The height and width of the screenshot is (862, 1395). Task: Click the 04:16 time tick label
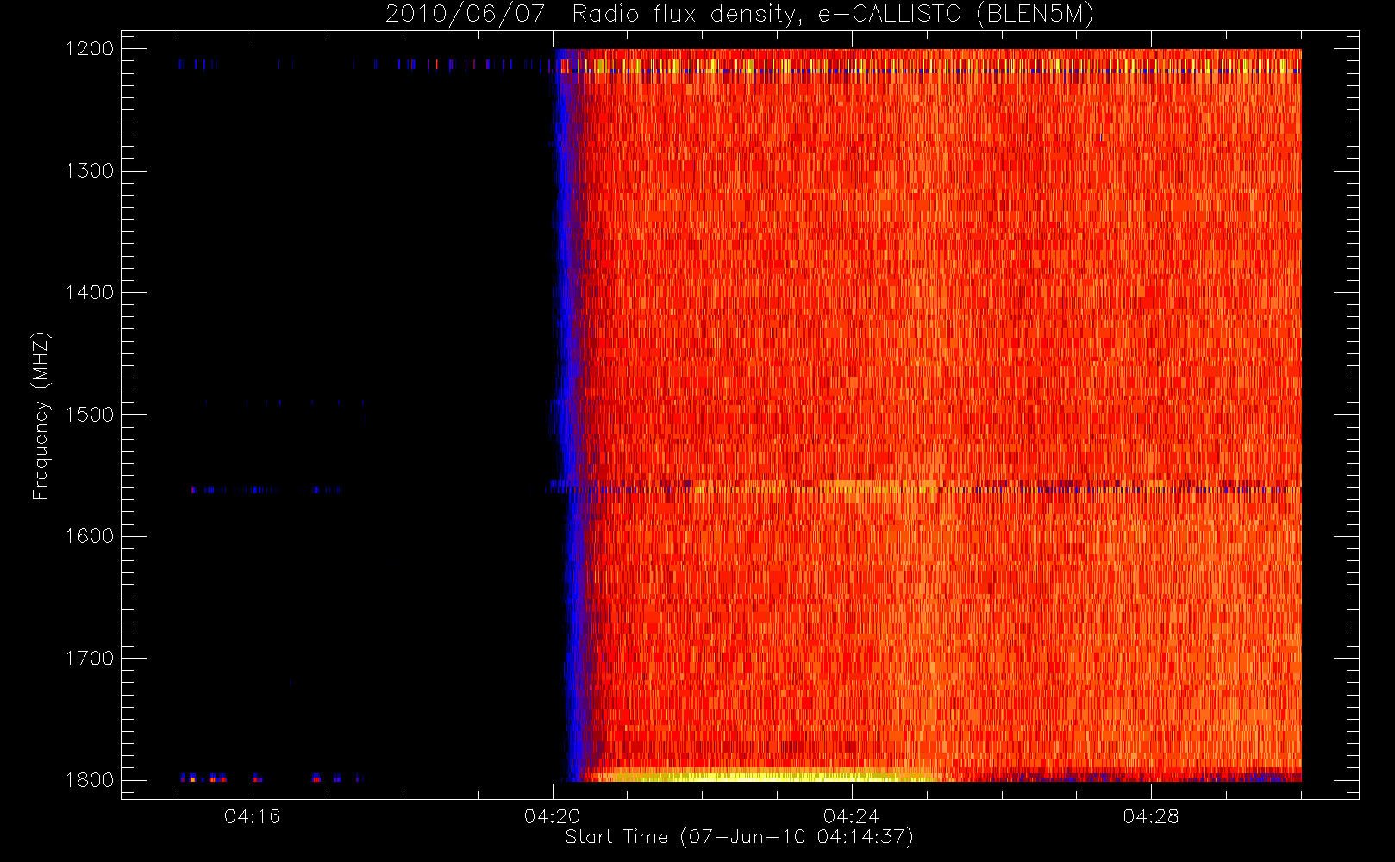[253, 816]
